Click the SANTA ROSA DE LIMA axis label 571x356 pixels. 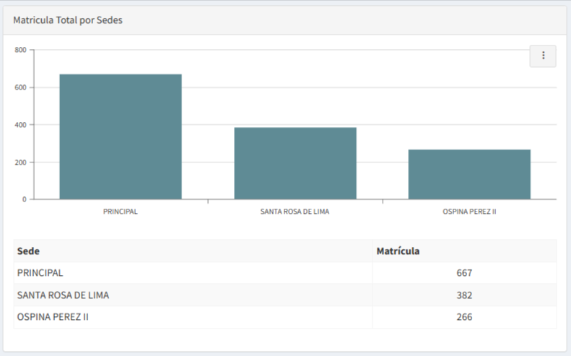pyautogui.click(x=295, y=212)
